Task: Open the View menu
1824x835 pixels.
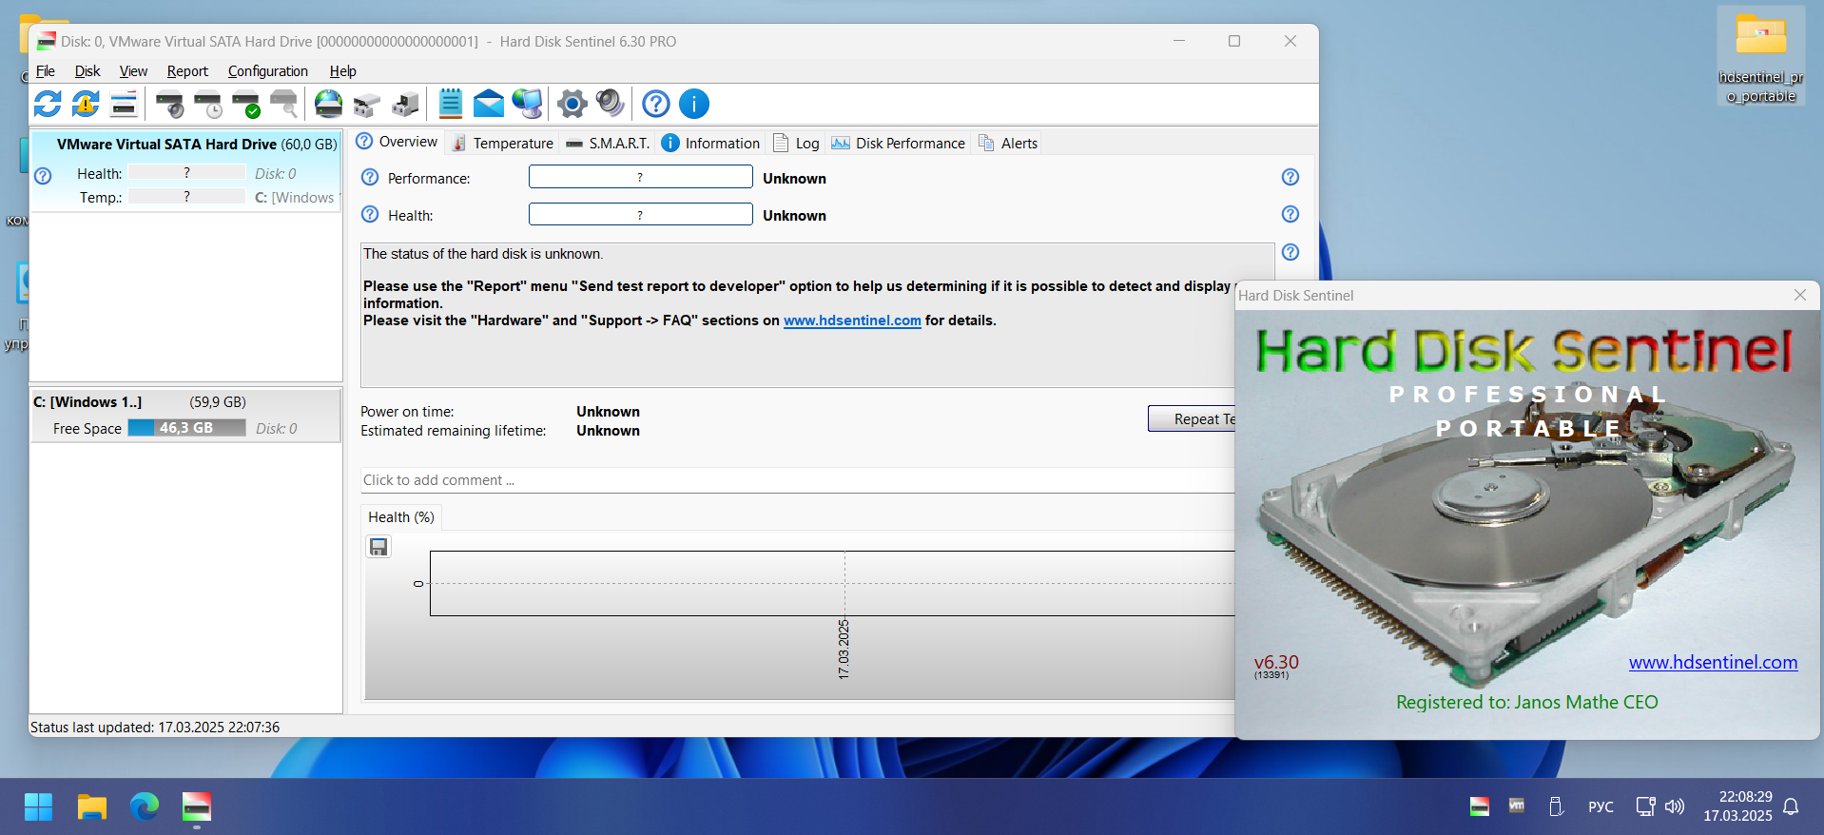Action: [133, 71]
